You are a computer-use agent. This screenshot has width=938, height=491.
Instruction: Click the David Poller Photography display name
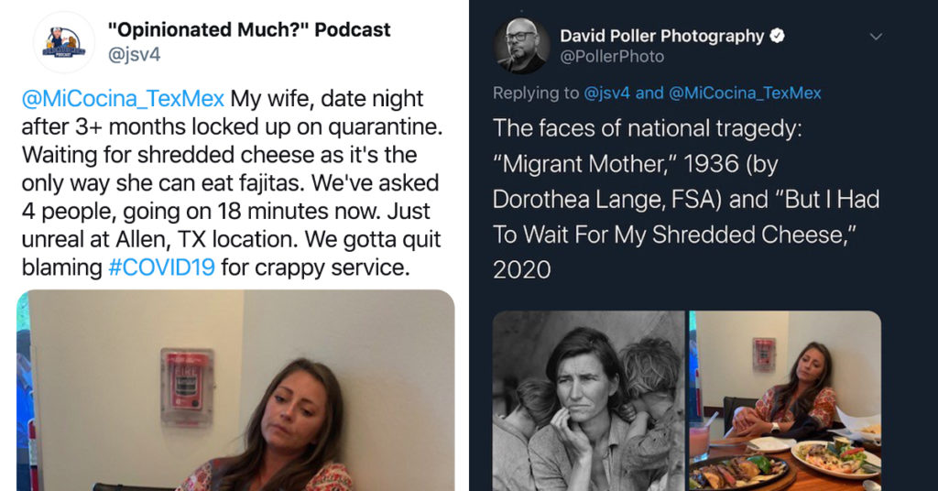(662, 36)
